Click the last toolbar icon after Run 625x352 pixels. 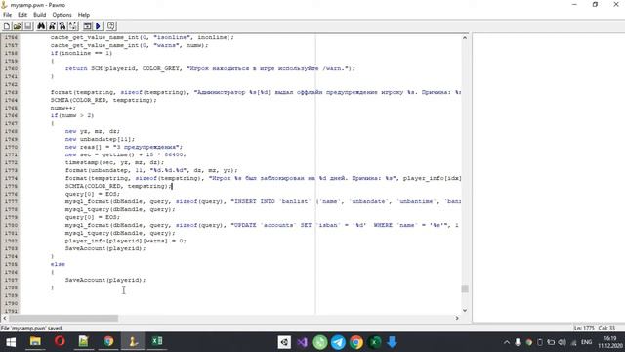(x=111, y=26)
